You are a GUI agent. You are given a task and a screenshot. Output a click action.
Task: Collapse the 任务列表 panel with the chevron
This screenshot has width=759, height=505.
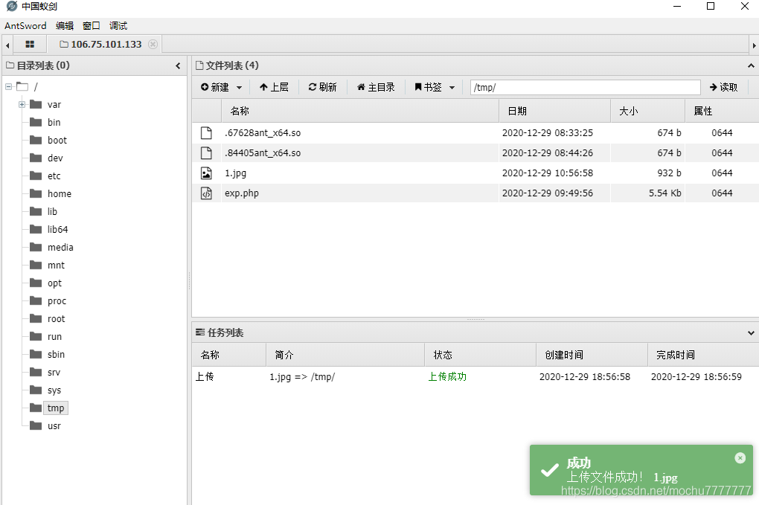pos(751,332)
